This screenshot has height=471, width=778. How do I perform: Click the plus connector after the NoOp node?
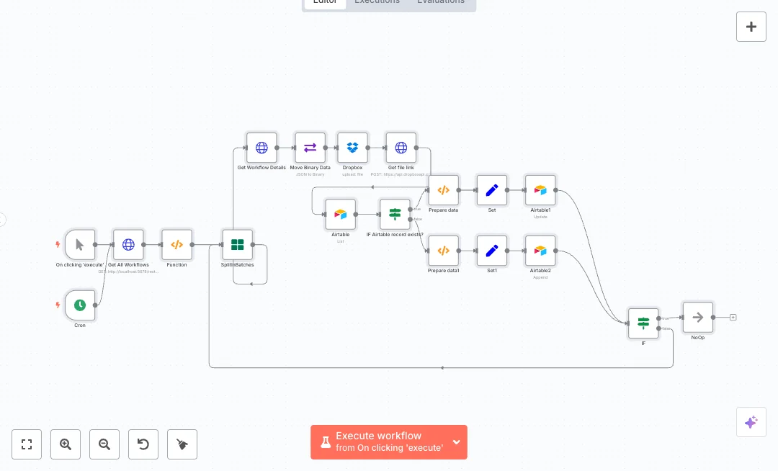733,317
